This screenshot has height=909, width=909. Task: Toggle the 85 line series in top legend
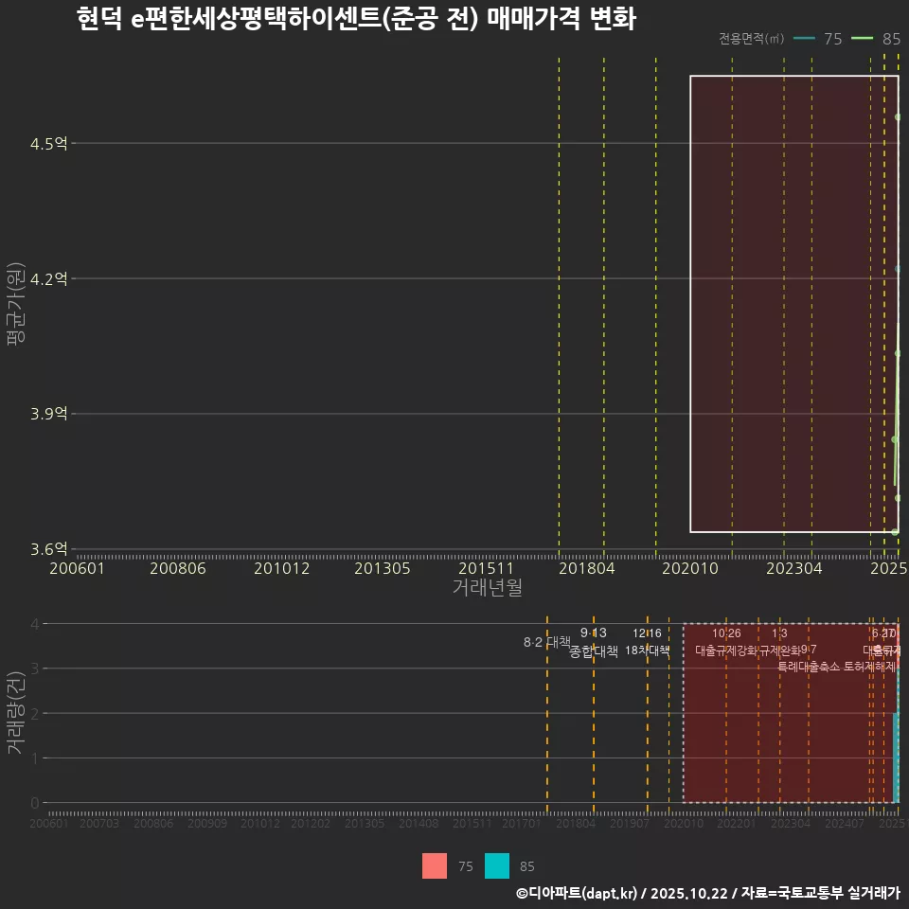(877, 39)
